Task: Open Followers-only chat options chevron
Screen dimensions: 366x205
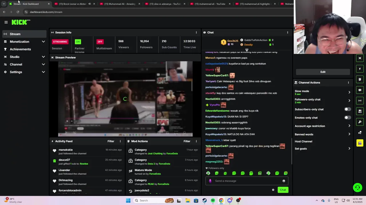Action: [349, 101]
